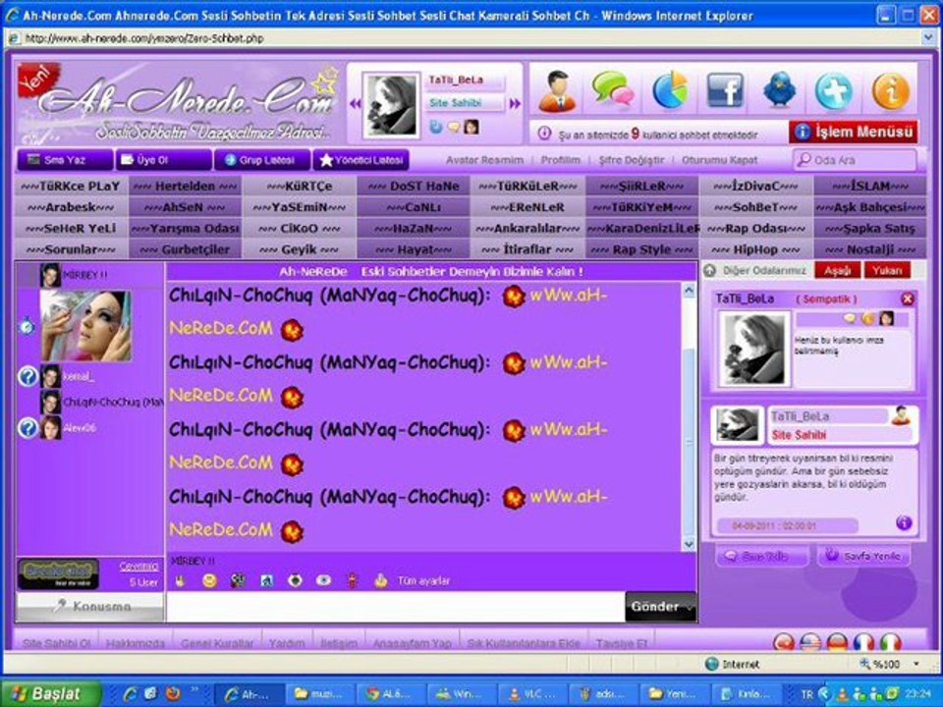Enter the Rap Odası room
The height and width of the screenshot is (707, 943).
click(x=756, y=229)
